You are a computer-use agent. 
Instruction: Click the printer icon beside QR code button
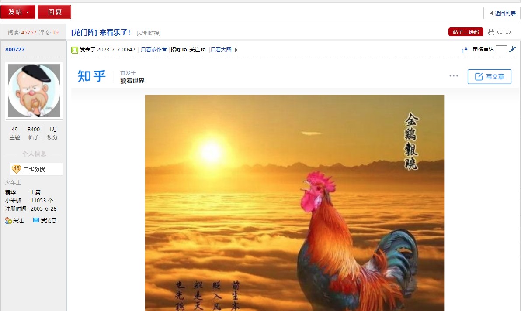491,32
